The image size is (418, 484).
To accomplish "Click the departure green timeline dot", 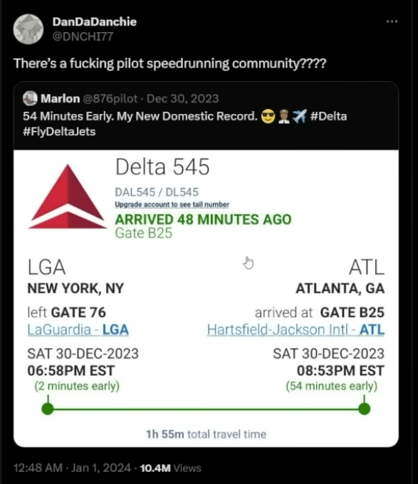I will click(x=48, y=409).
